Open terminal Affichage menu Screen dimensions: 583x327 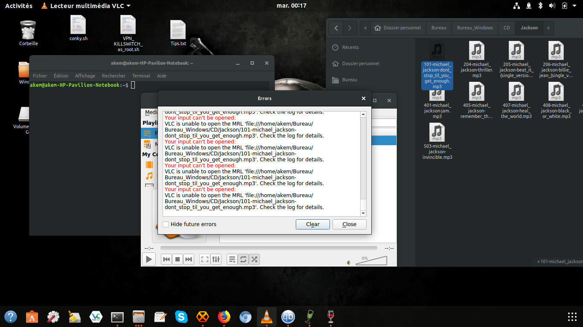point(85,76)
